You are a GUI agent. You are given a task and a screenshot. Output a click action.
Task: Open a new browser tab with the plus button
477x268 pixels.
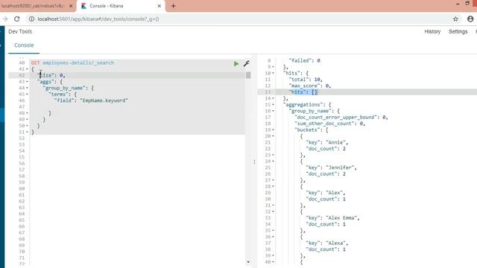(173, 6)
